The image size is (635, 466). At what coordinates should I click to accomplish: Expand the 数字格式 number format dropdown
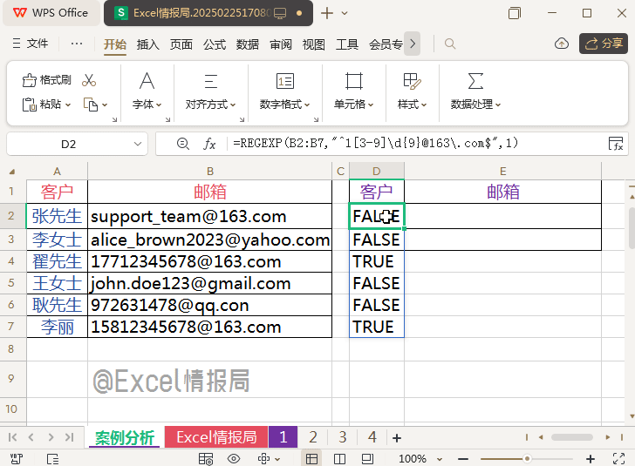284,104
